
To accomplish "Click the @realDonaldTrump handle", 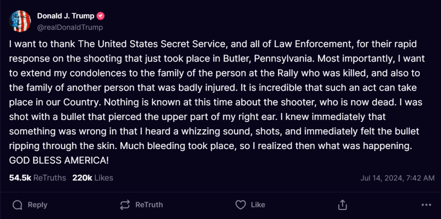I will click(x=70, y=27).
